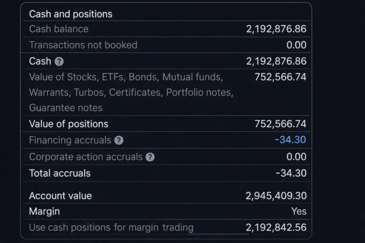Click the Value of positions amount 752,566.74
Image resolution: width=365 pixels, height=243 pixels.
click(x=280, y=124)
